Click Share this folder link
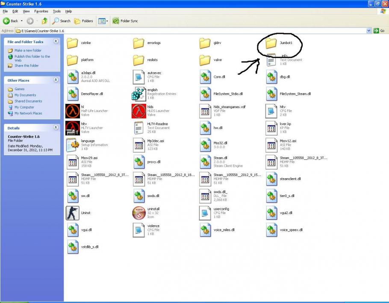 tap(27, 66)
